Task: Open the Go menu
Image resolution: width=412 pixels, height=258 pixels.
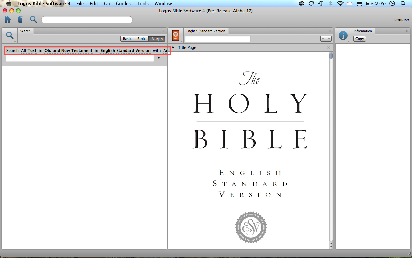Action: (x=107, y=4)
